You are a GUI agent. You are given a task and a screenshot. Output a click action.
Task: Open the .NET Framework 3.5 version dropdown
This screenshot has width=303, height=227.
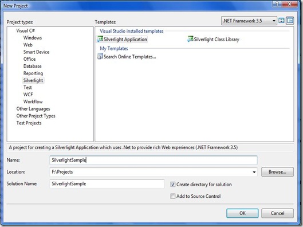249,21
